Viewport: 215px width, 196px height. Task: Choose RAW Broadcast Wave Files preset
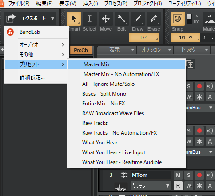pos(126,113)
